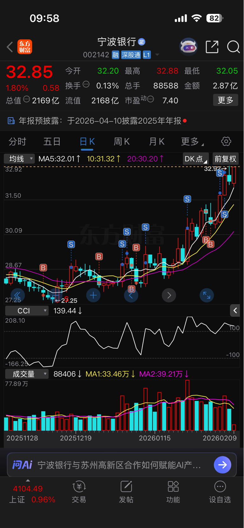The height and width of the screenshot is (528, 244).
Task: Collapse side panel with left chevron tab
Action: click(x=235, y=310)
